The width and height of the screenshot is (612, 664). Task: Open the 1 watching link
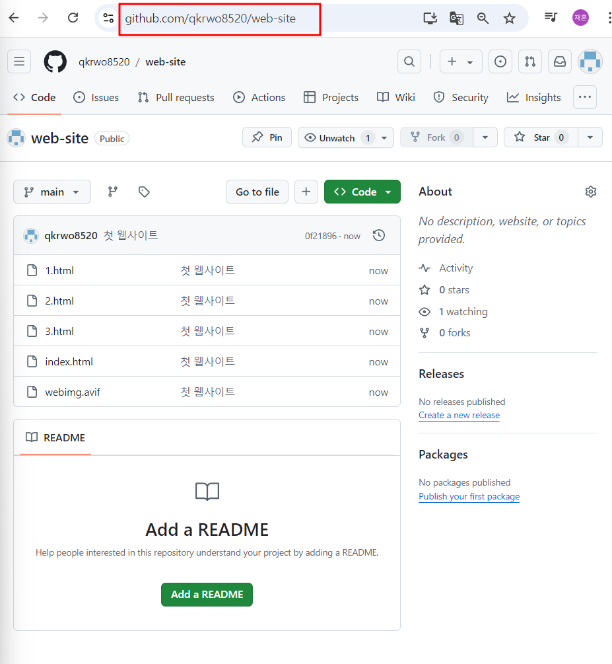coord(463,312)
